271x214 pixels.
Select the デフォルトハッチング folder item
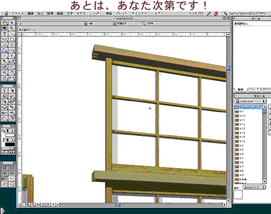tap(248, 107)
